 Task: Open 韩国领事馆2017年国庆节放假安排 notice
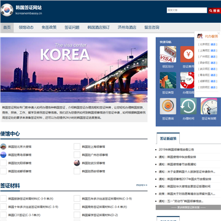tap(185, 179)
